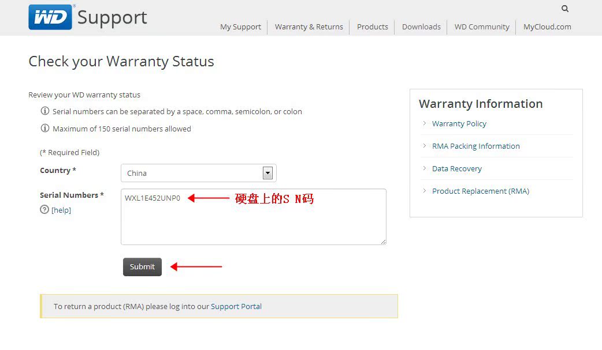
Task: Follow the Support Portal link
Action: (x=236, y=307)
